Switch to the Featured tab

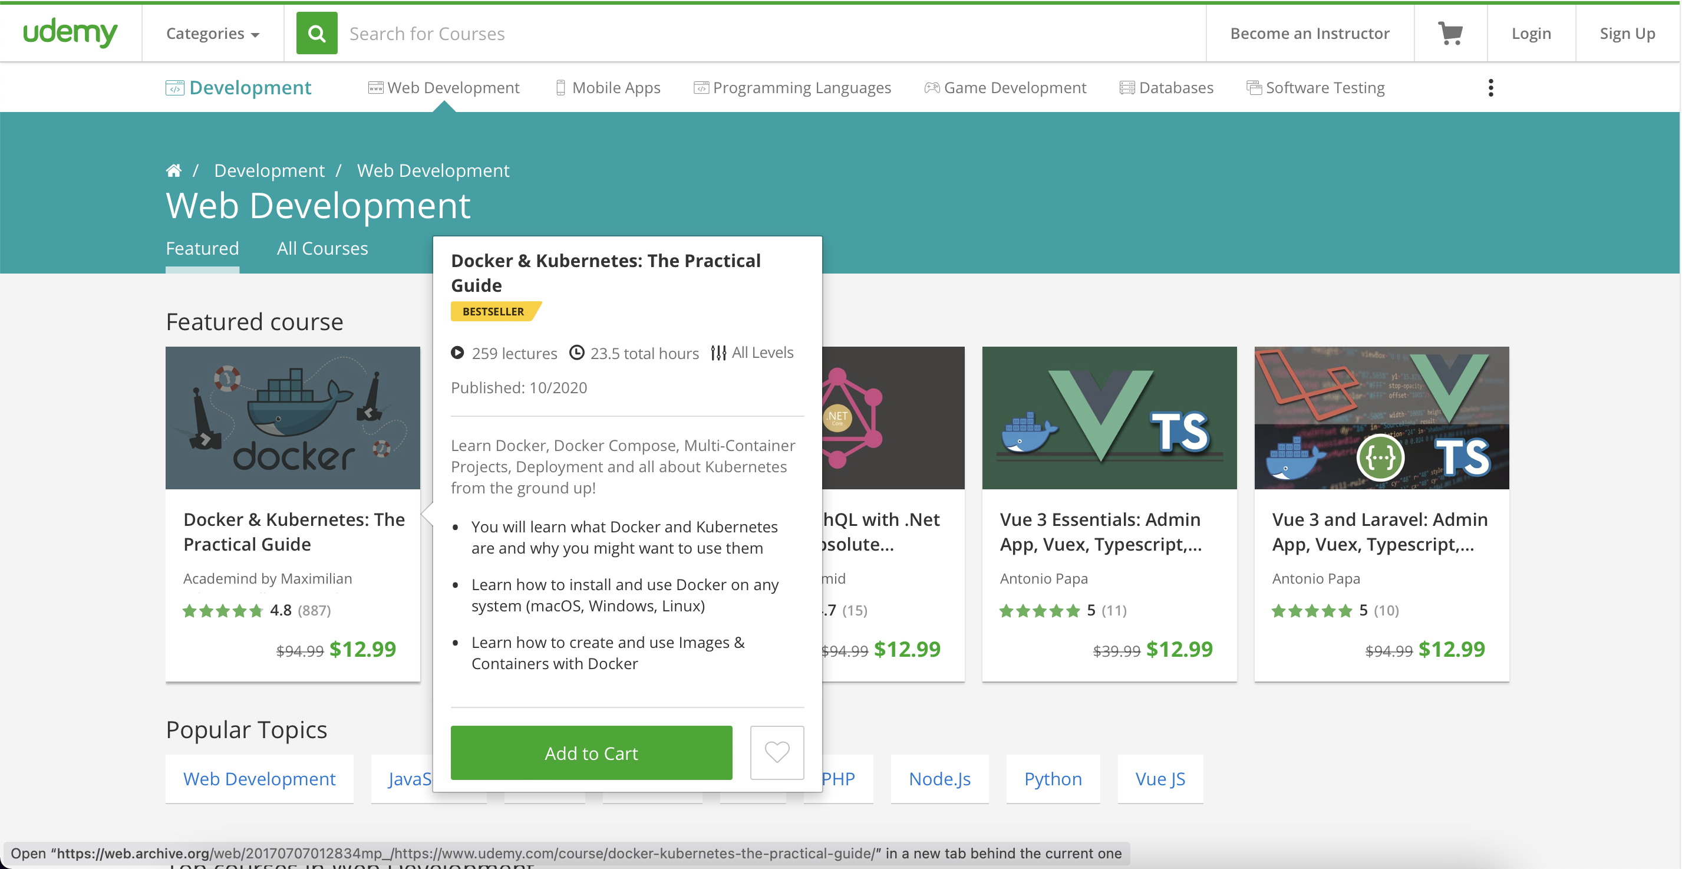coord(202,248)
